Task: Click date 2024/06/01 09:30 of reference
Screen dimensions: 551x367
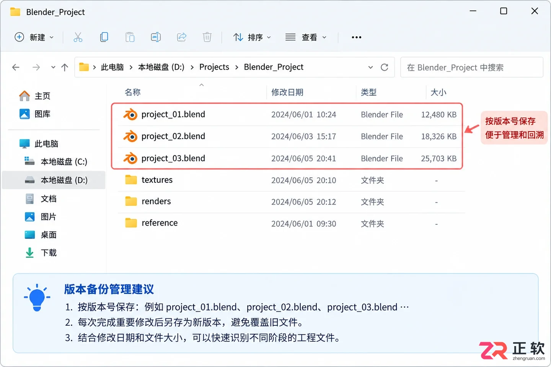Action: tap(304, 224)
